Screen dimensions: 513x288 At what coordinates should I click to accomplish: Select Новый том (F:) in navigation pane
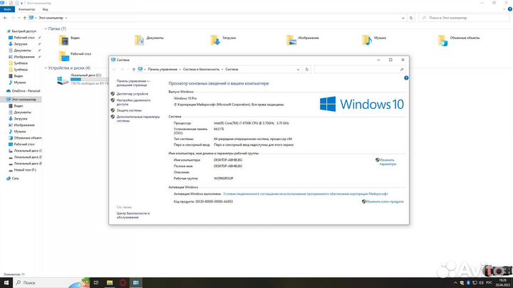25,170
